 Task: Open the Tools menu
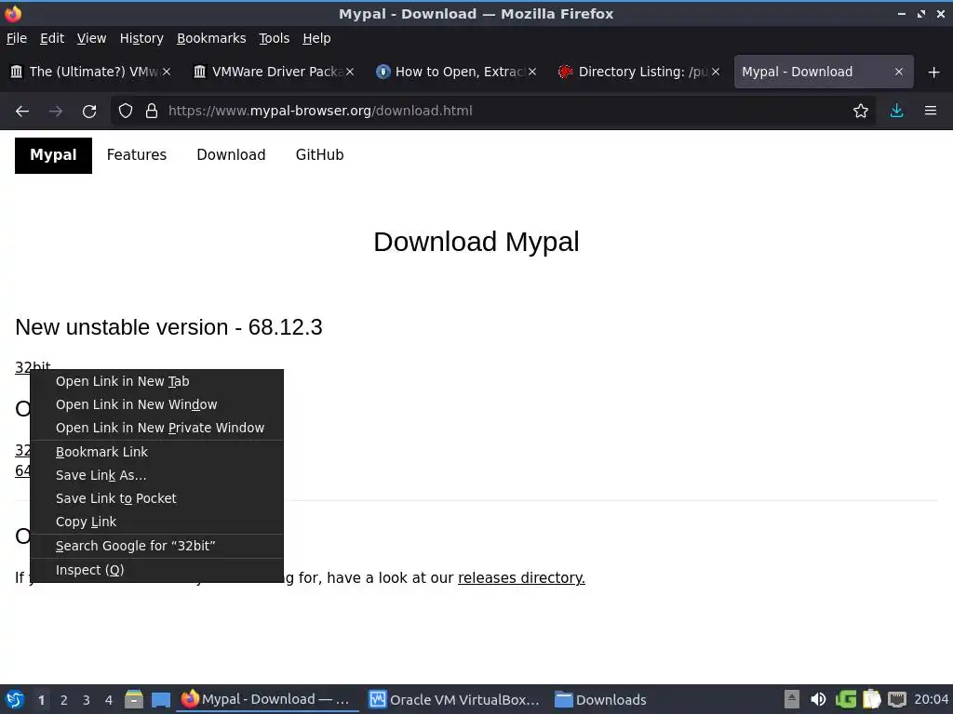275,38
